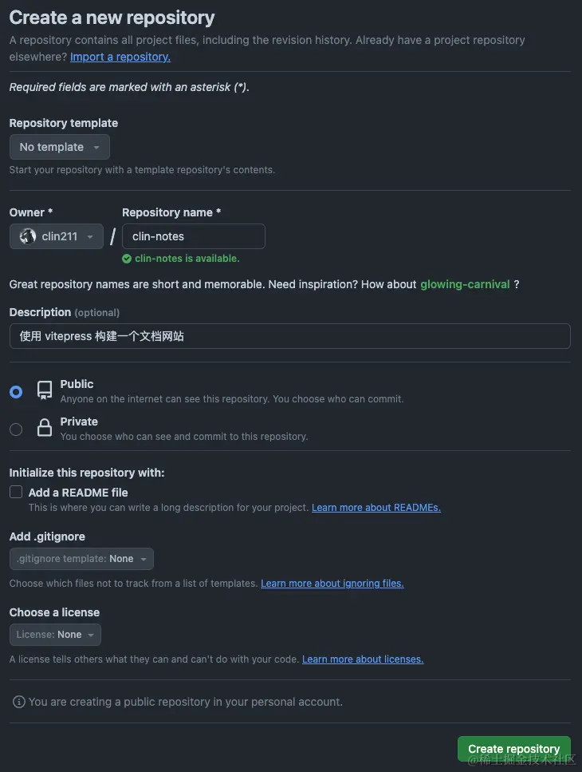
Task: Open Learn more about READMEs link
Action: coord(376,507)
